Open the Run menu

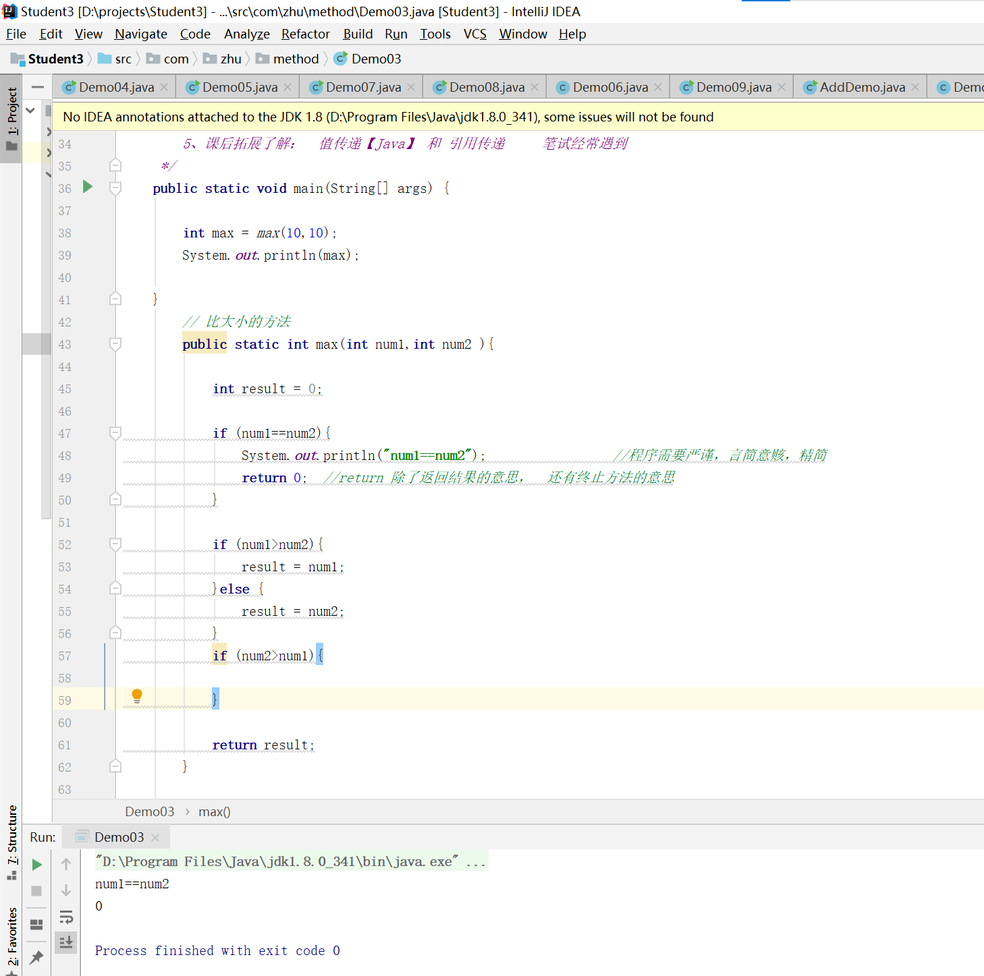pyautogui.click(x=396, y=34)
